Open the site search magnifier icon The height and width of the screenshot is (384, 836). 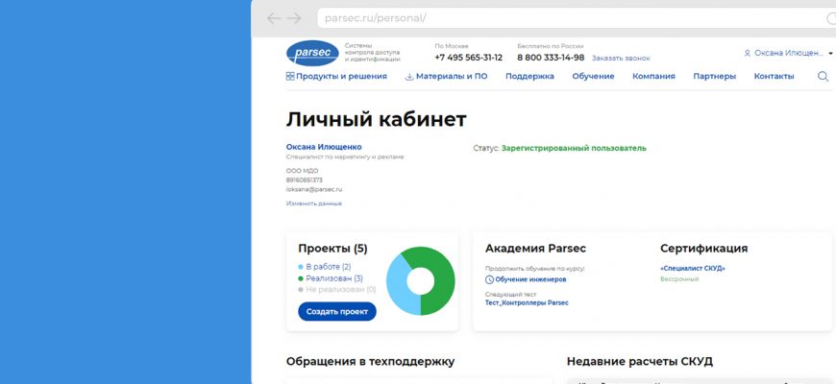(x=823, y=77)
